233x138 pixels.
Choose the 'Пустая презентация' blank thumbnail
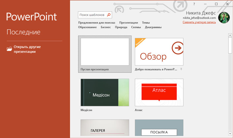point(105,52)
